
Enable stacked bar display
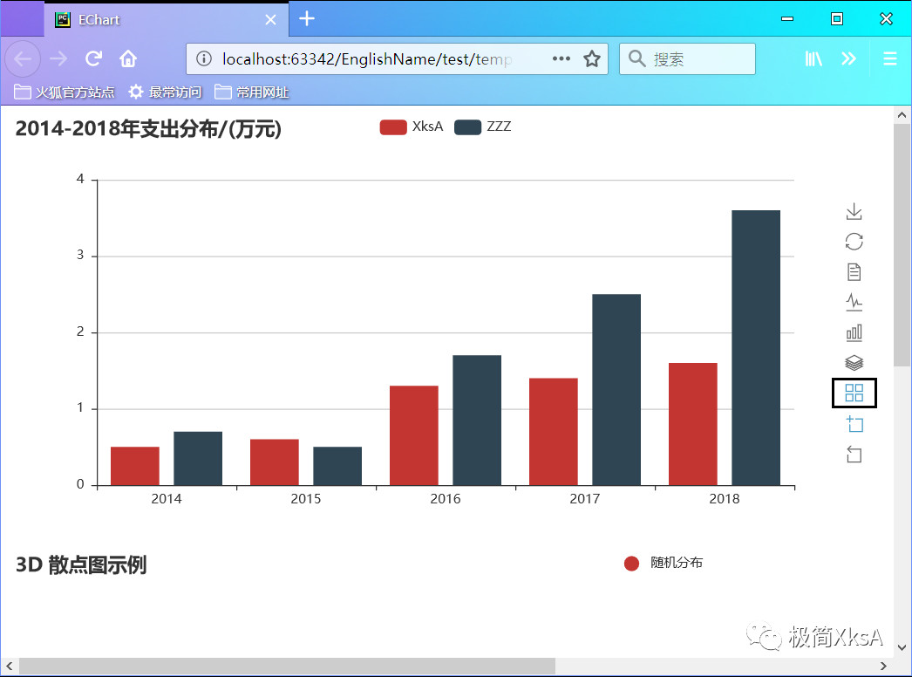click(854, 363)
